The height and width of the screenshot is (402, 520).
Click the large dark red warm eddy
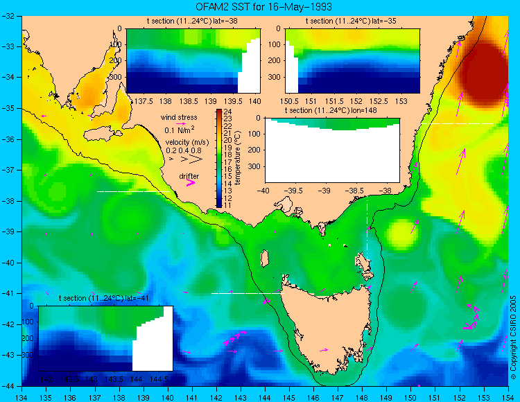point(483,73)
